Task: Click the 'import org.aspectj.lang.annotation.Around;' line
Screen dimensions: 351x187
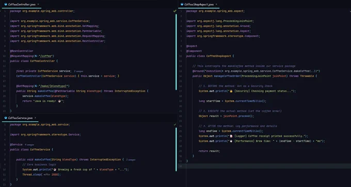Action: (218, 26)
